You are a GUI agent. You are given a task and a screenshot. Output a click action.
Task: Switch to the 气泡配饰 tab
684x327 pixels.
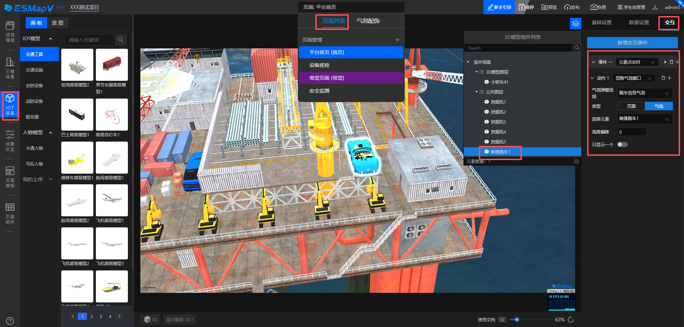[x=368, y=21]
